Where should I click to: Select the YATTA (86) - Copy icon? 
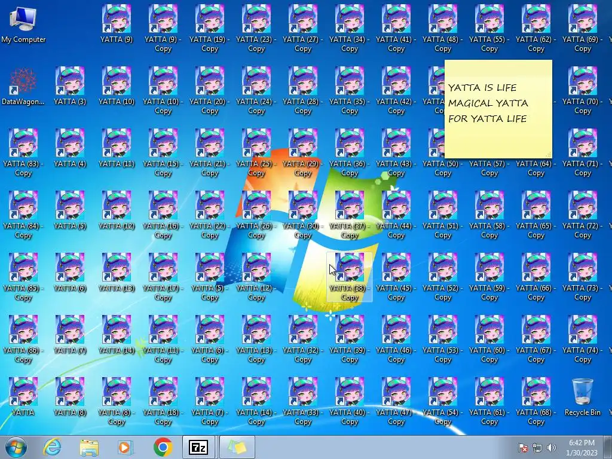point(23,339)
